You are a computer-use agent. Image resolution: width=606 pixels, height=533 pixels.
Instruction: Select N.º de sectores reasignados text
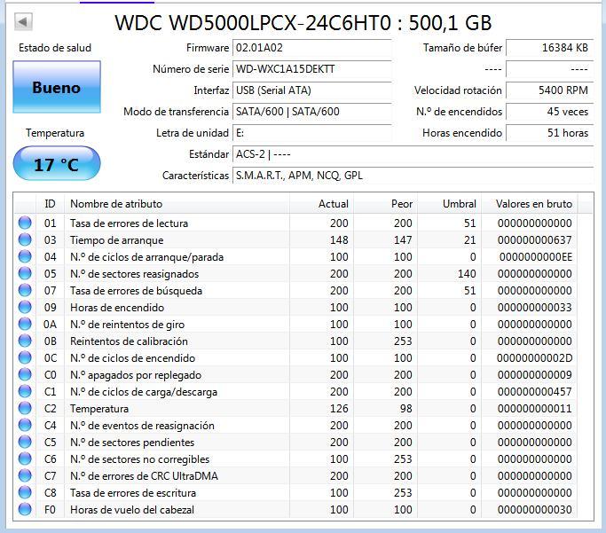tap(135, 274)
